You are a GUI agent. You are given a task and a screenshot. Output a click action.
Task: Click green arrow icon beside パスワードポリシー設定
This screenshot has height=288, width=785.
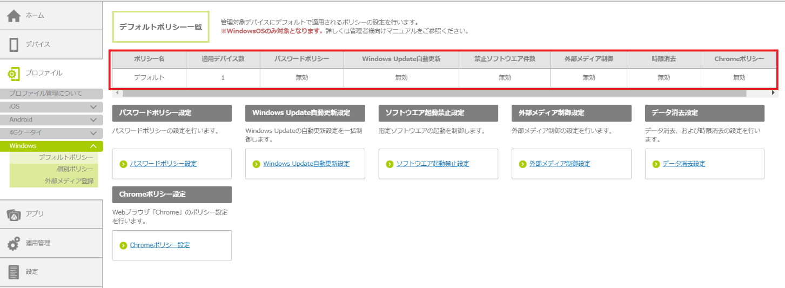coord(123,164)
